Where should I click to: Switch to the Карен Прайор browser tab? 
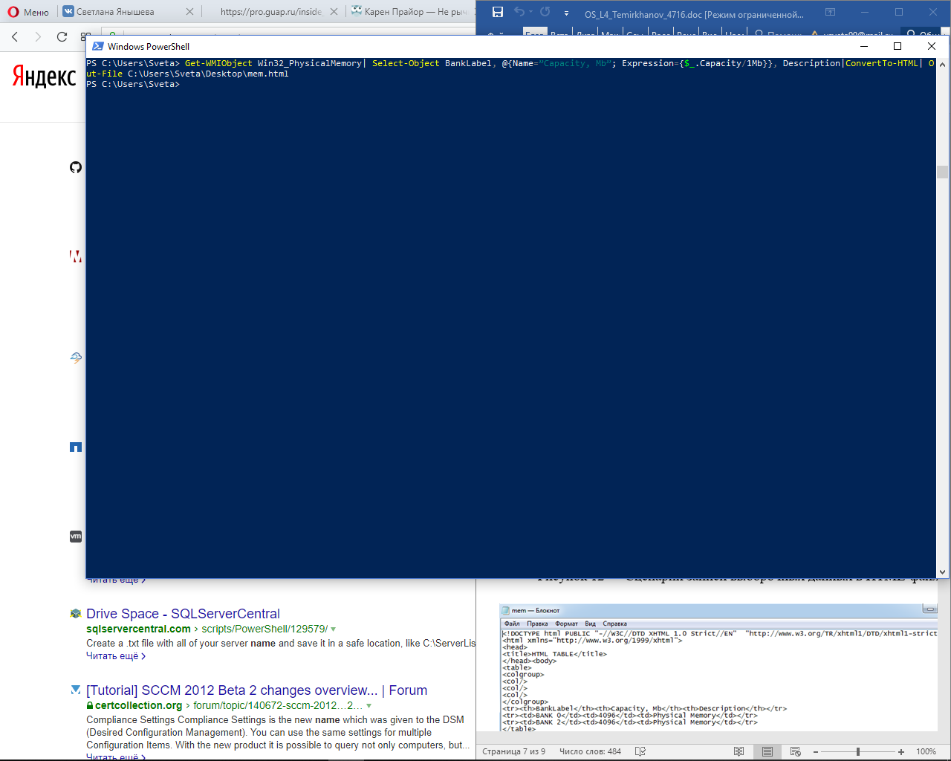(x=409, y=12)
